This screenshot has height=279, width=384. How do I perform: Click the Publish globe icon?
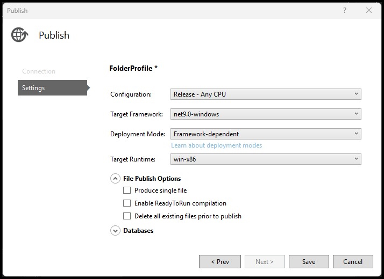pyautogui.click(x=19, y=35)
